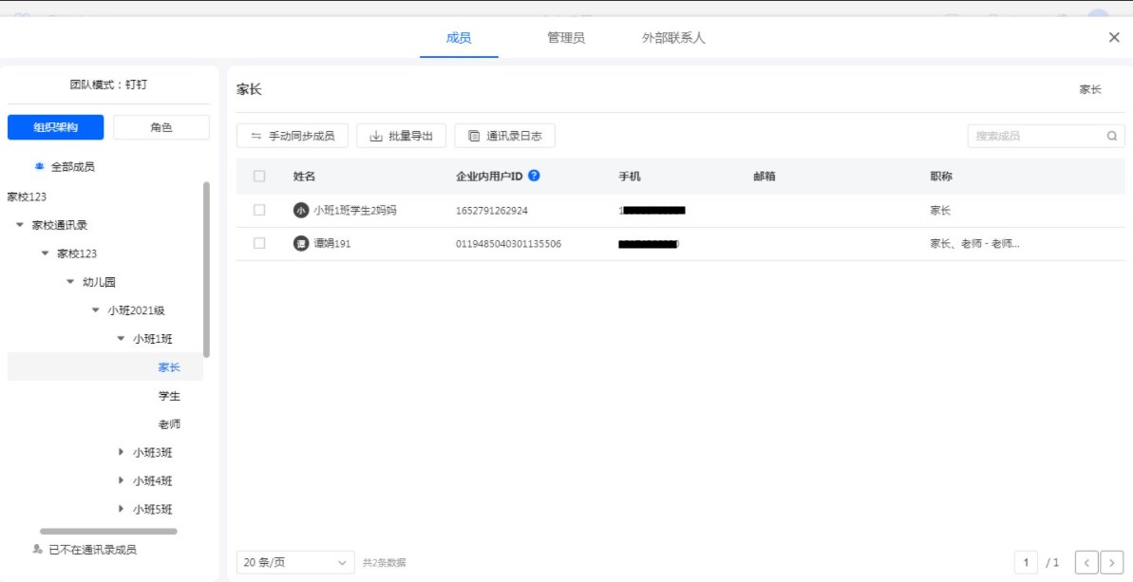
Task: Click avatar icon of 谭娟191
Action: point(301,244)
